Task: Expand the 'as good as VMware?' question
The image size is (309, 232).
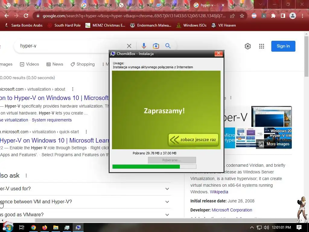Action: 85,215
